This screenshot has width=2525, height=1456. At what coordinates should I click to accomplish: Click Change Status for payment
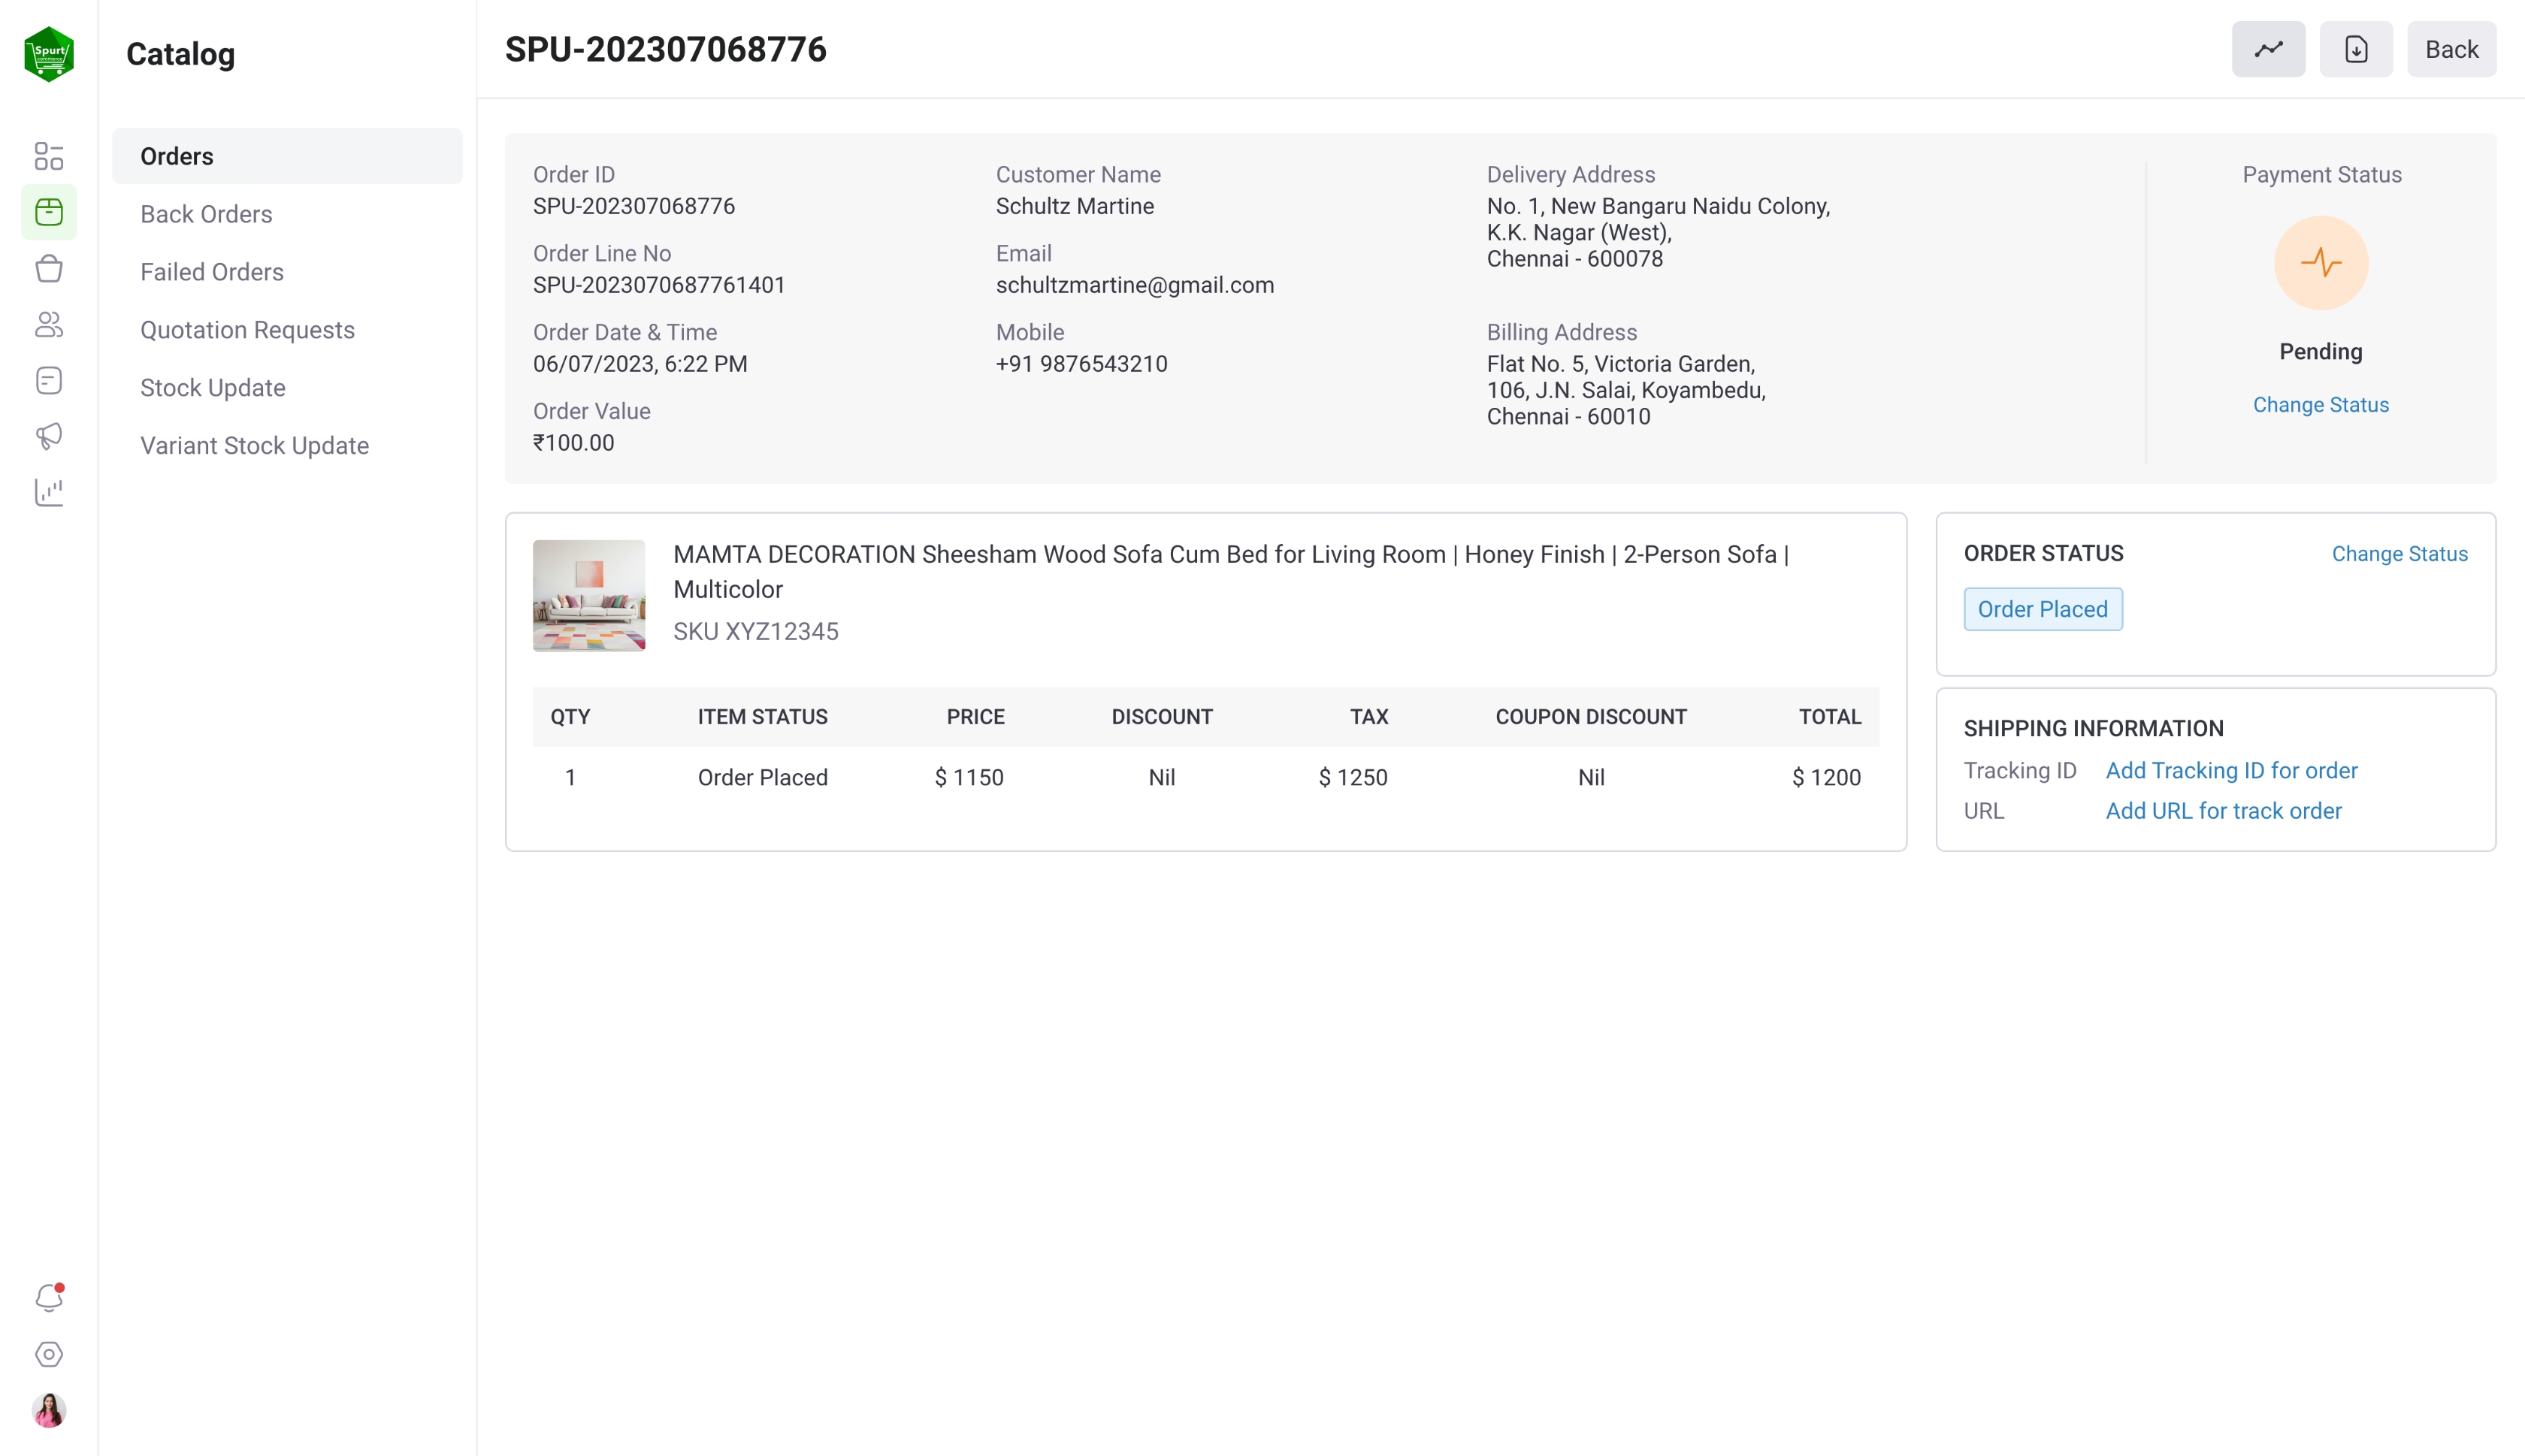[x=2321, y=406]
